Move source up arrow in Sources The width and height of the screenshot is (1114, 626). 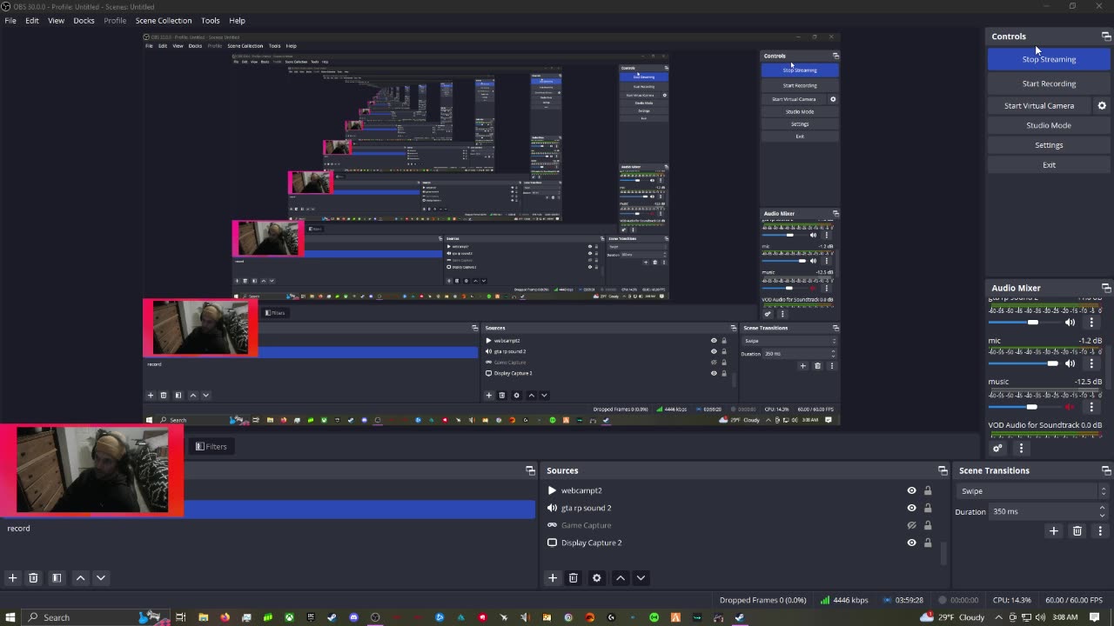[621, 578]
